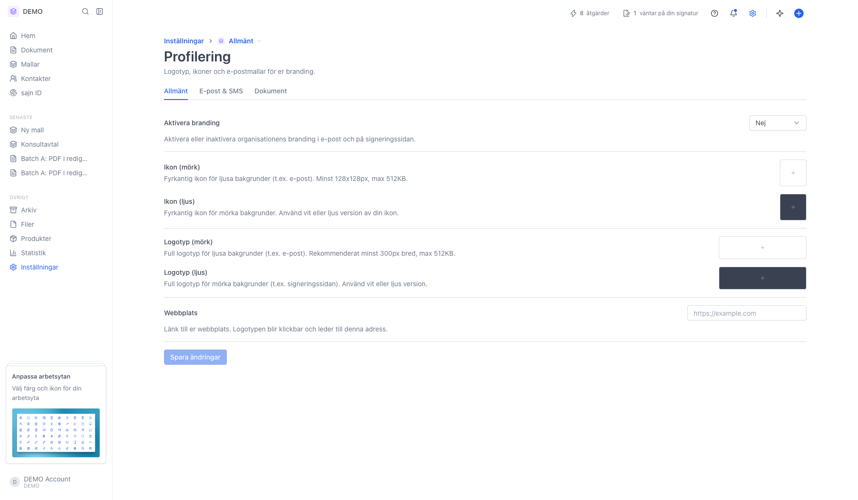Upload the Ikon (mörk) image box

(793, 173)
